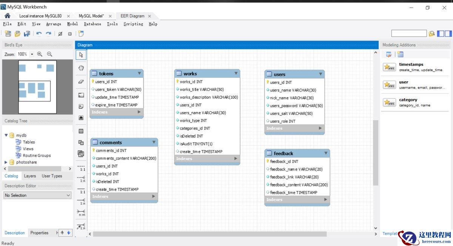Click the search input field
Viewport: 453px width, 246px height.
tap(409, 34)
